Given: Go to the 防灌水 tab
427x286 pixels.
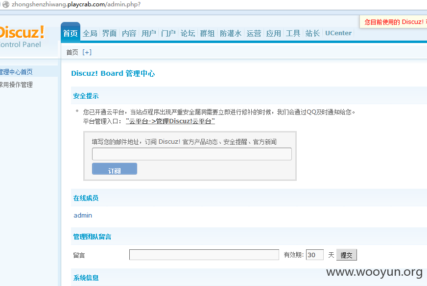Looking at the screenshot, I should point(231,33).
